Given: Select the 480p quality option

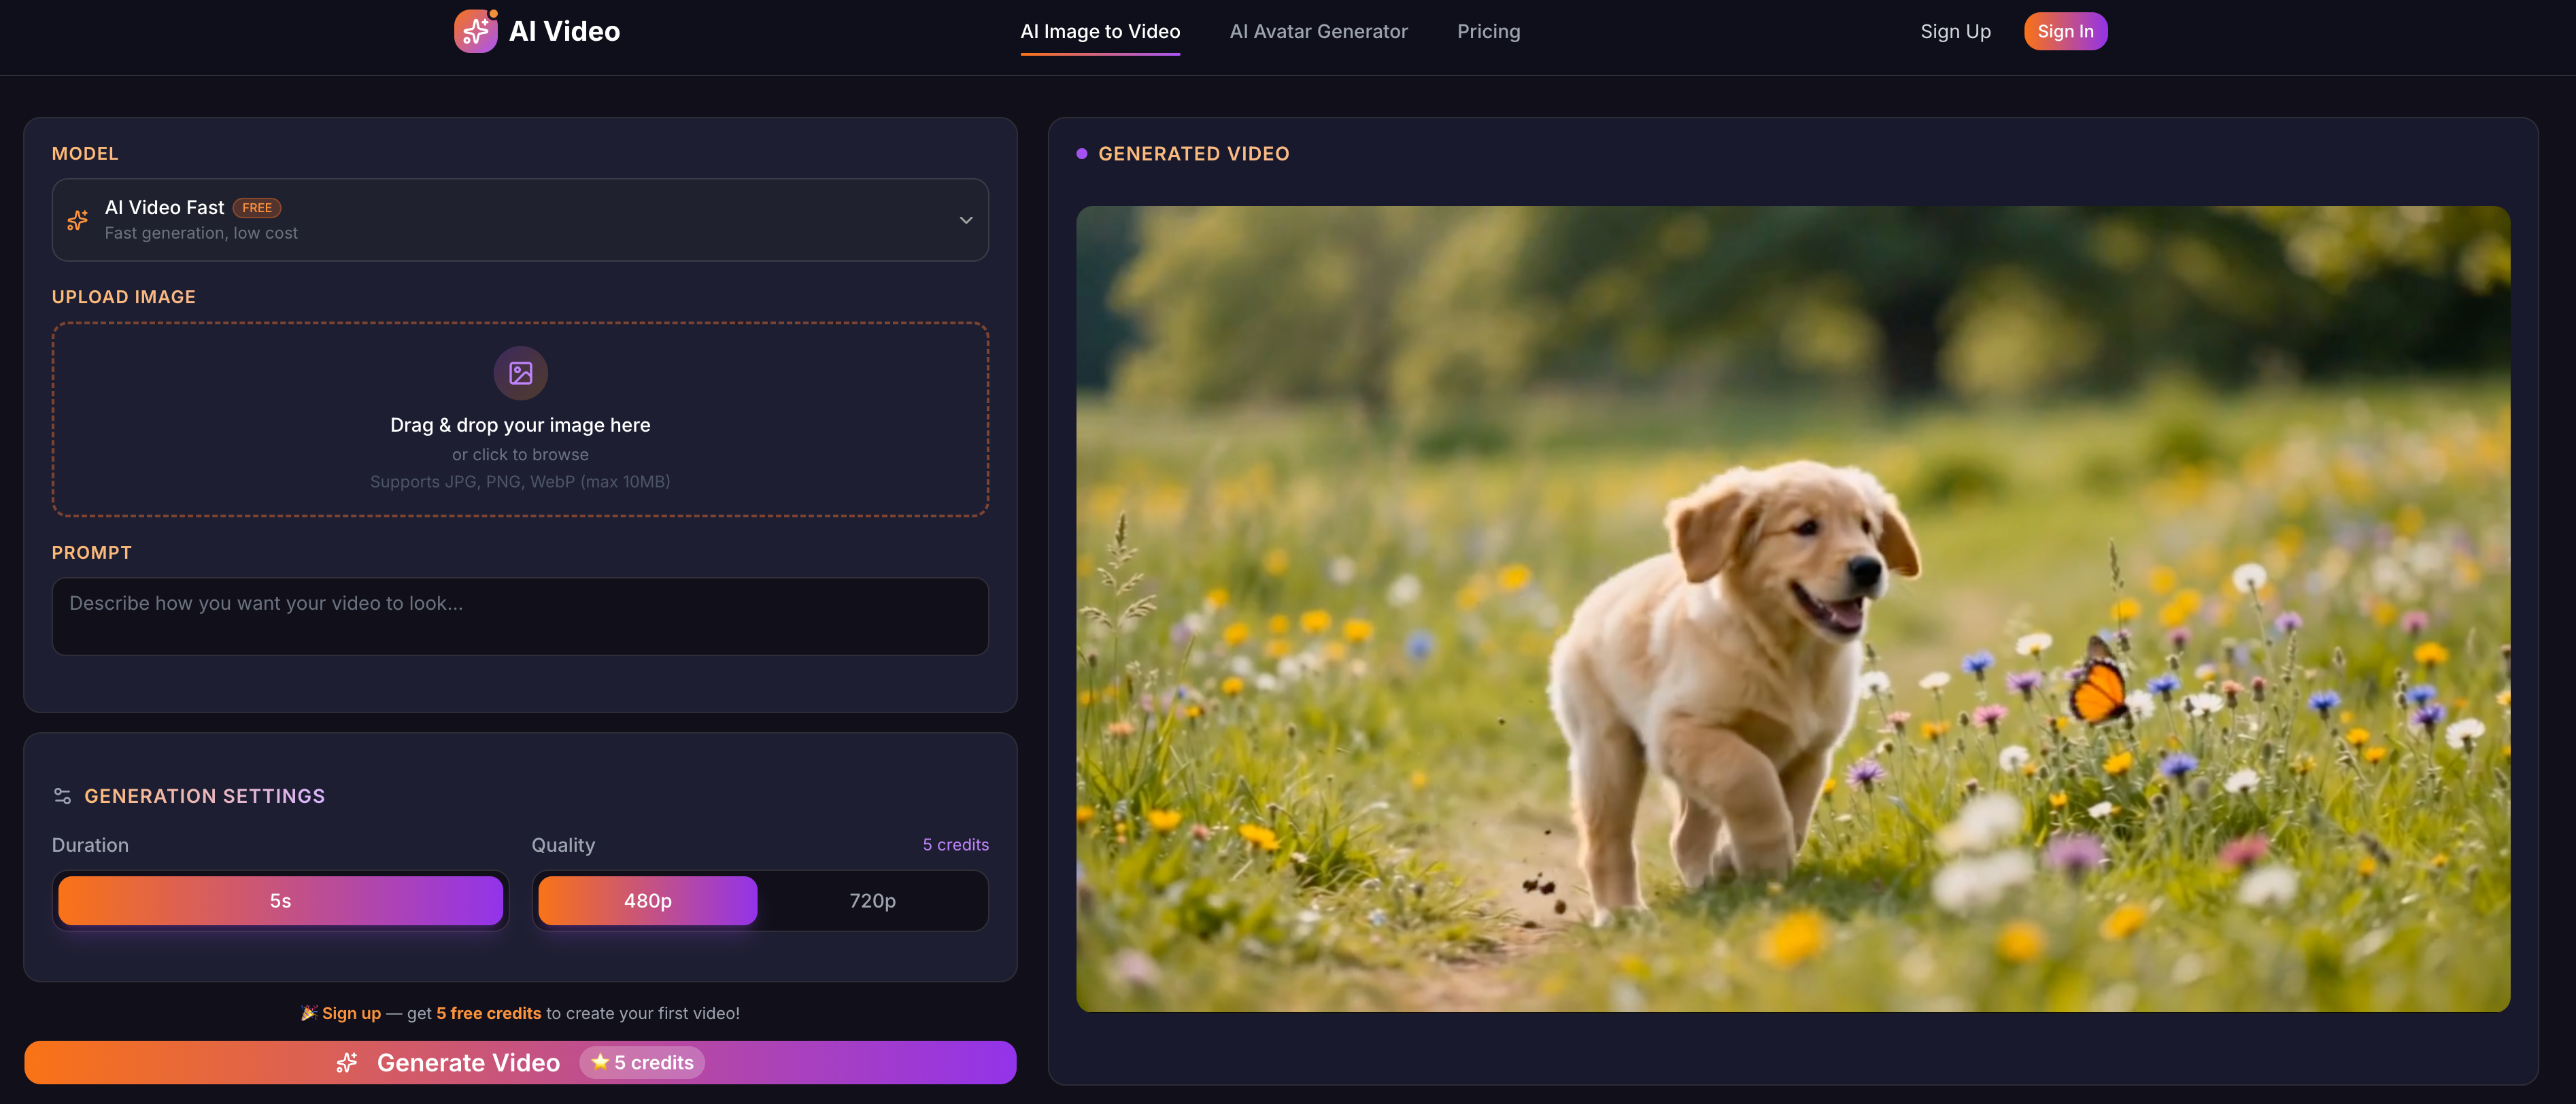Looking at the screenshot, I should (646, 900).
